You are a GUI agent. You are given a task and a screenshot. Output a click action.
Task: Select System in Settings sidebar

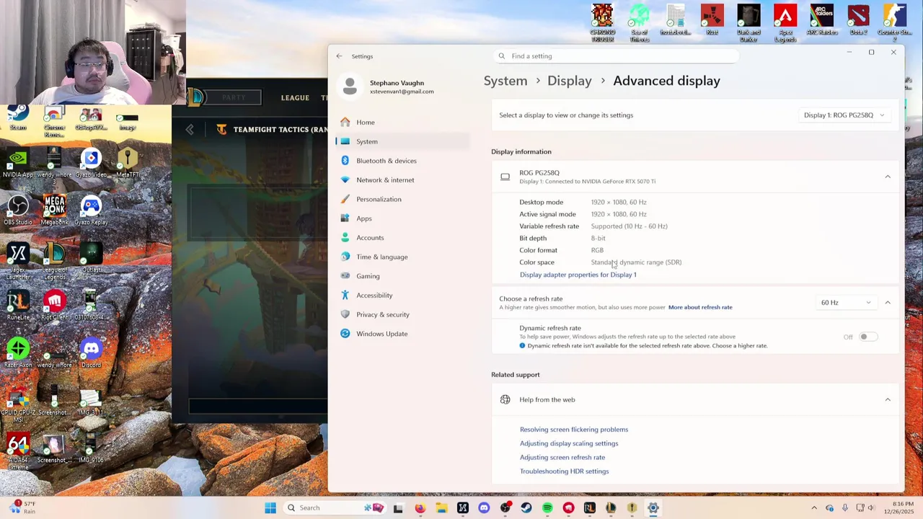coord(402,141)
